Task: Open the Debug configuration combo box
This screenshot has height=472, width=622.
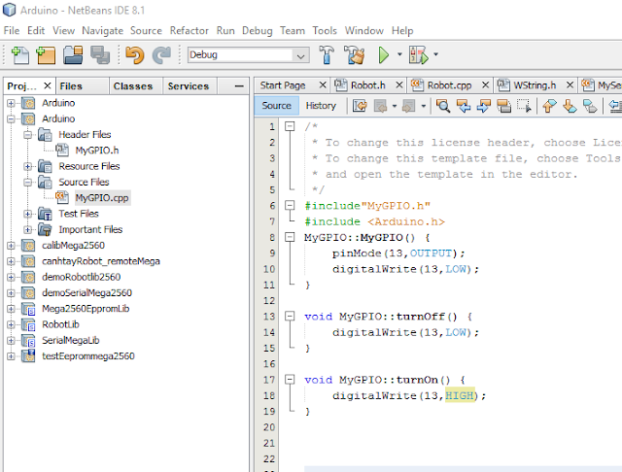Action: tap(249, 55)
